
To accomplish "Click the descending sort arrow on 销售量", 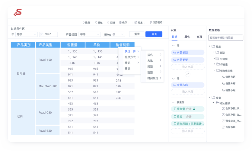I will tap(194, 109).
